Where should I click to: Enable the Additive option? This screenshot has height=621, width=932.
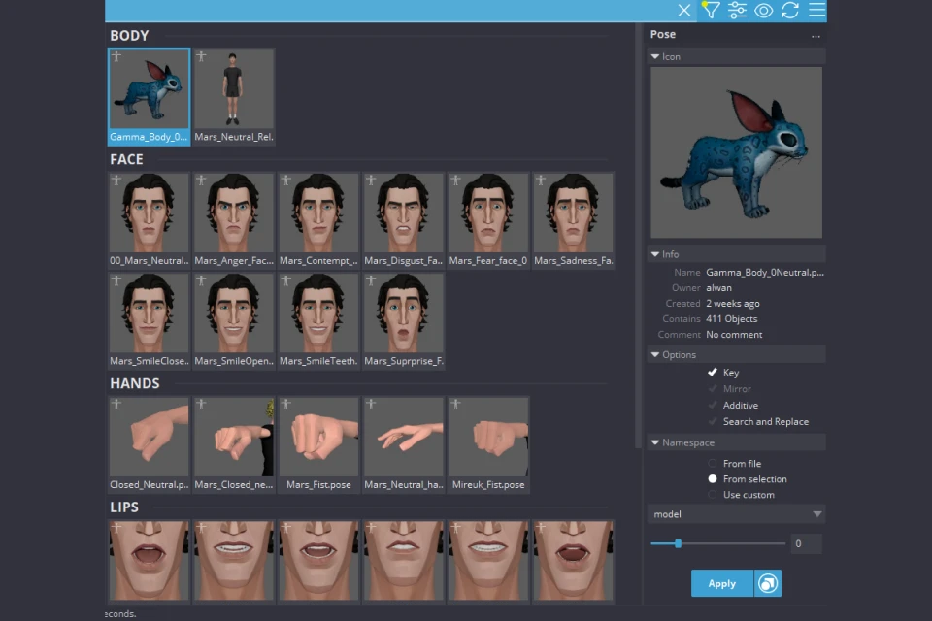click(x=713, y=406)
